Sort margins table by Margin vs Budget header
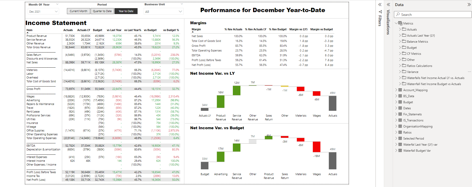 (x=321, y=29)
